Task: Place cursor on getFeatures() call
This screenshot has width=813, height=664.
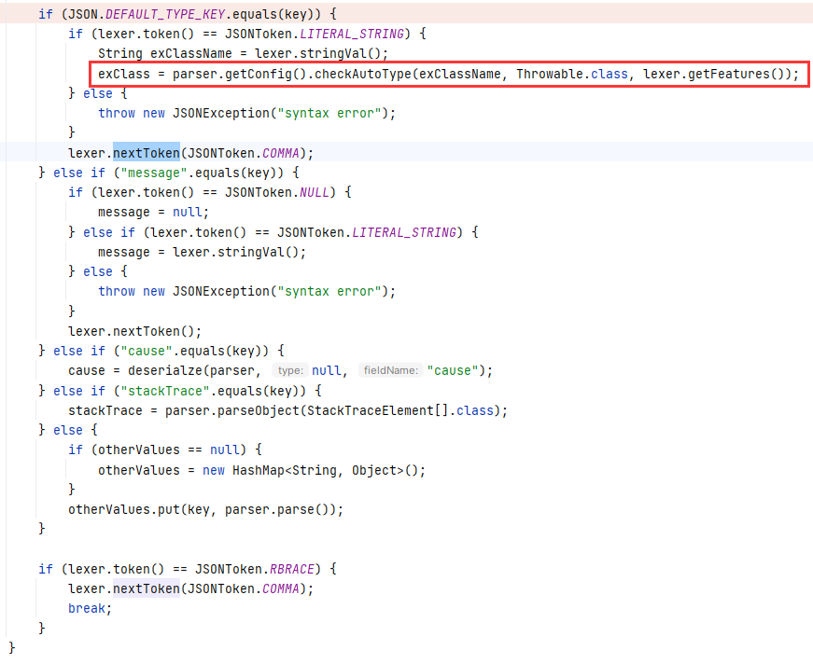Action: pyautogui.click(x=737, y=74)
